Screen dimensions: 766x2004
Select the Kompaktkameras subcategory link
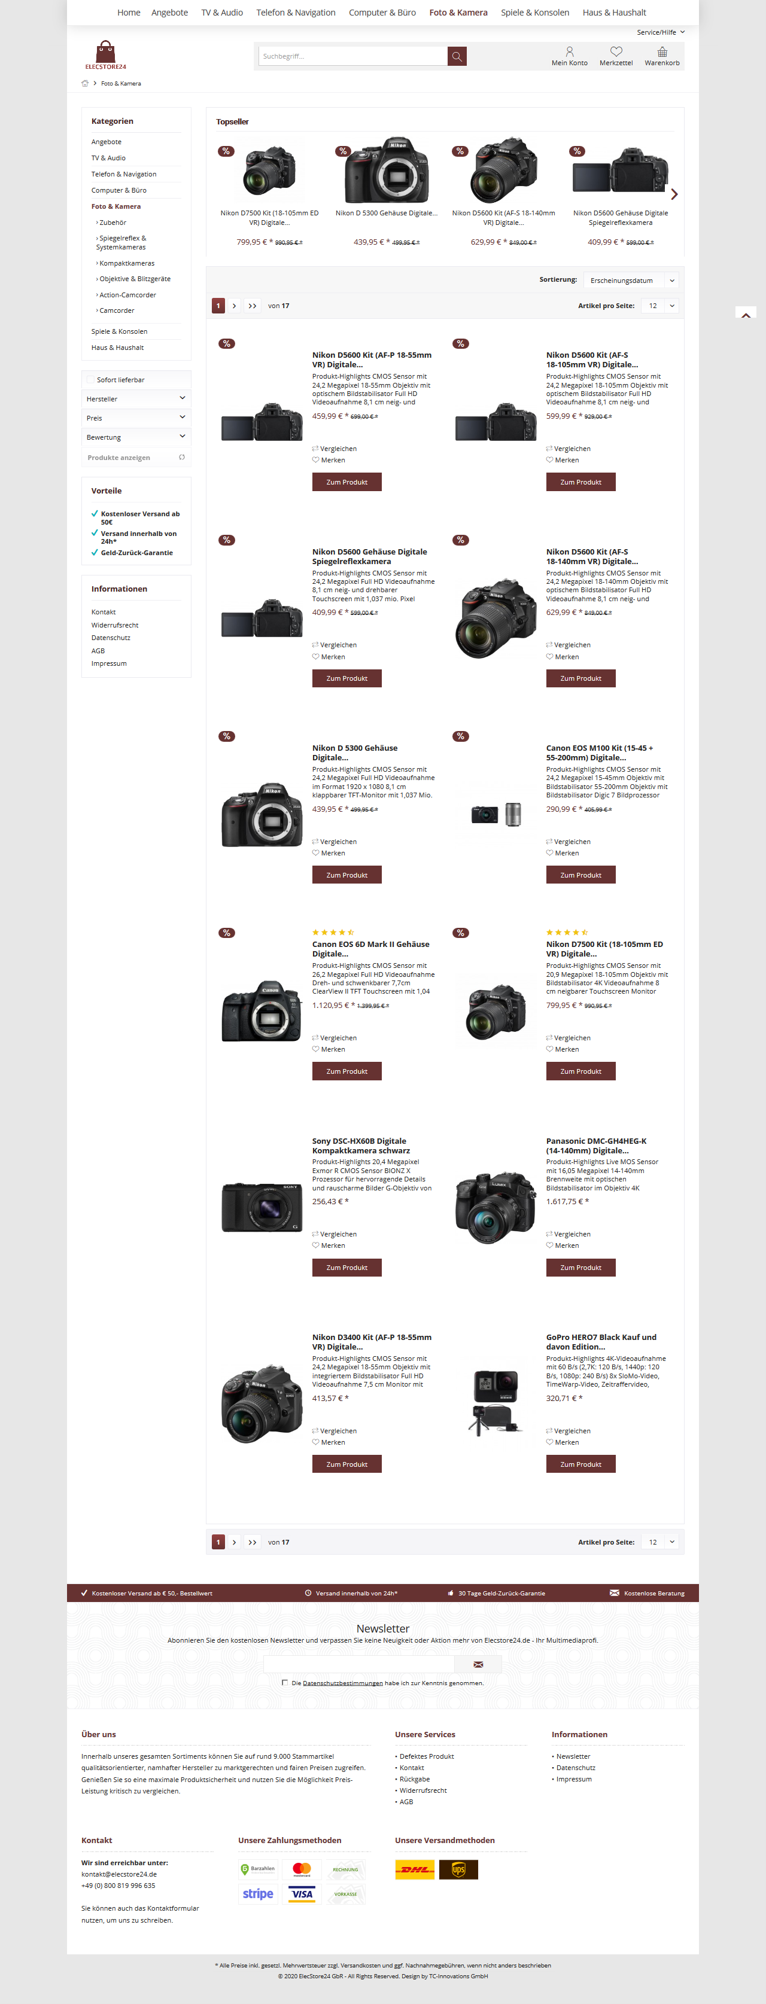[126, 263]
